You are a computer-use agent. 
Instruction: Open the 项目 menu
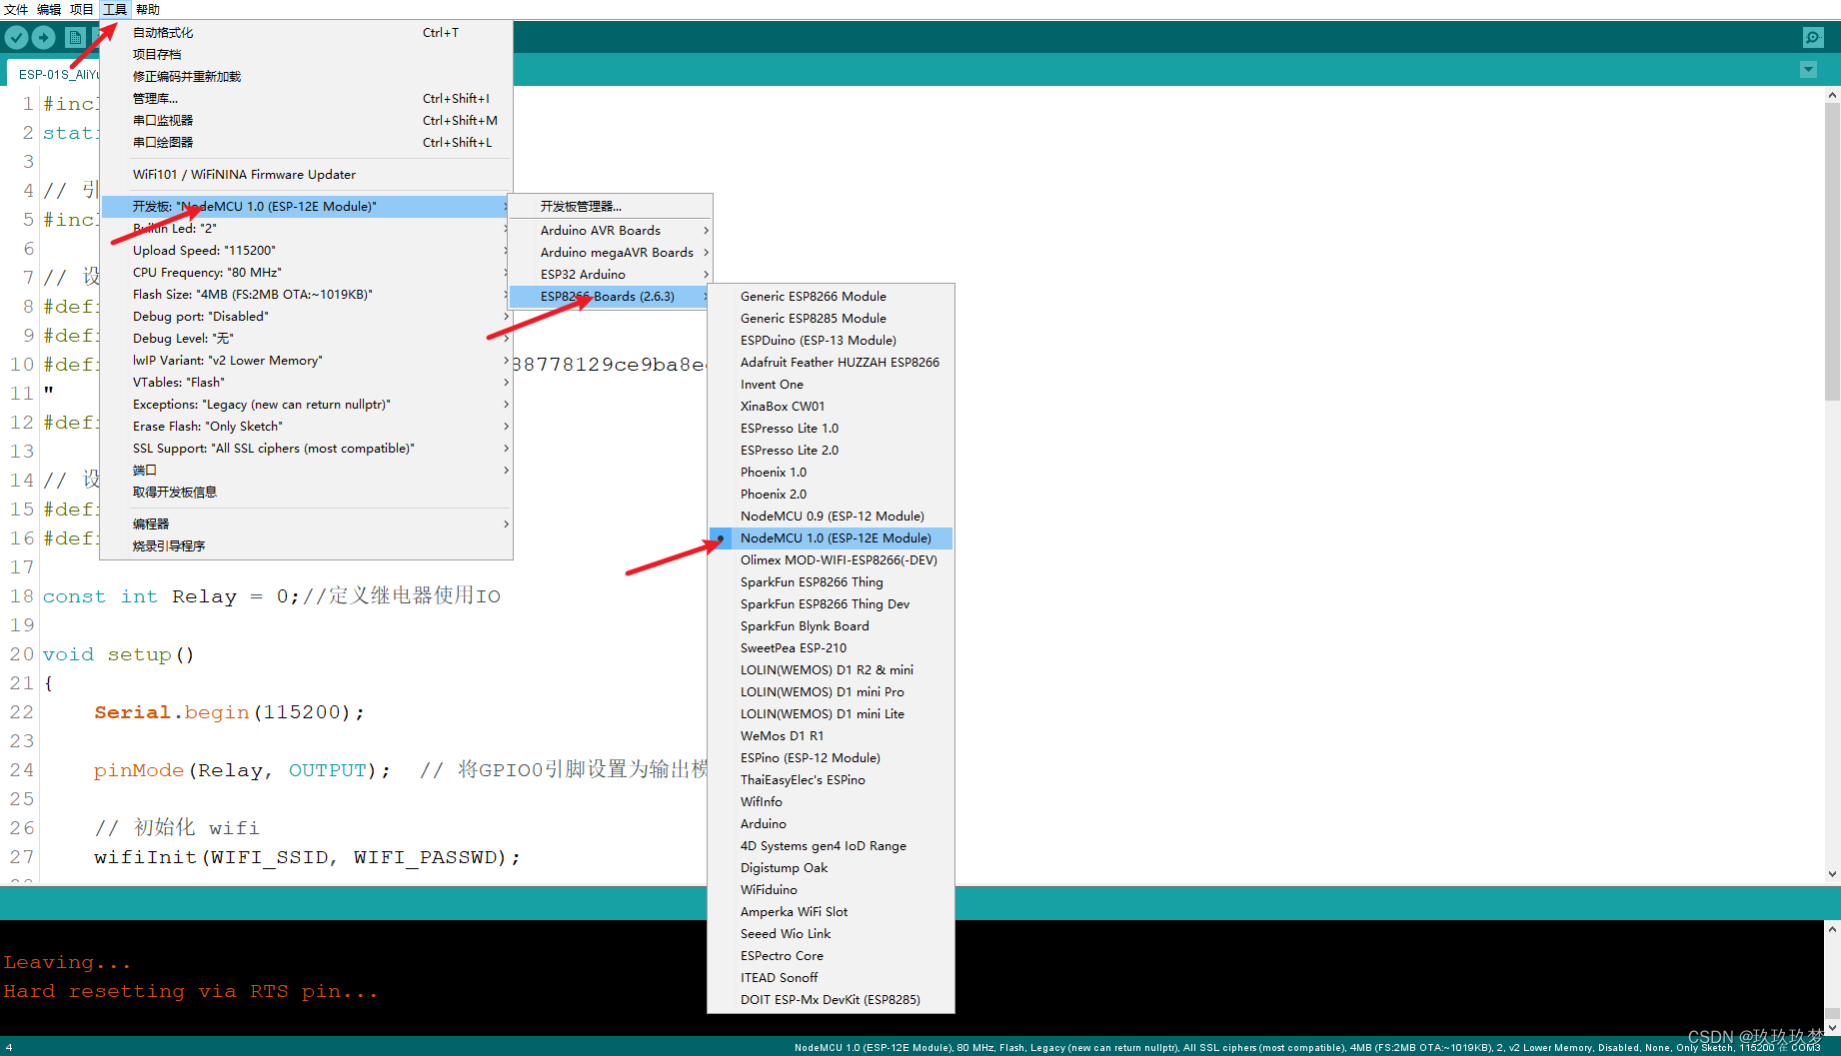point(82,9)
